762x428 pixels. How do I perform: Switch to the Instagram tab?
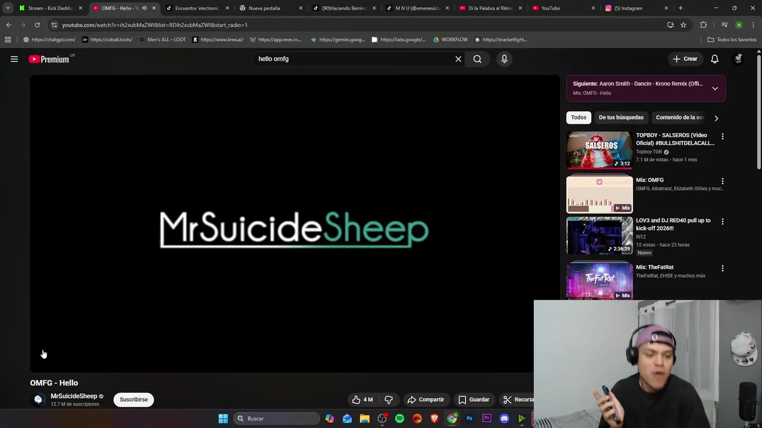tap(637, 8)
